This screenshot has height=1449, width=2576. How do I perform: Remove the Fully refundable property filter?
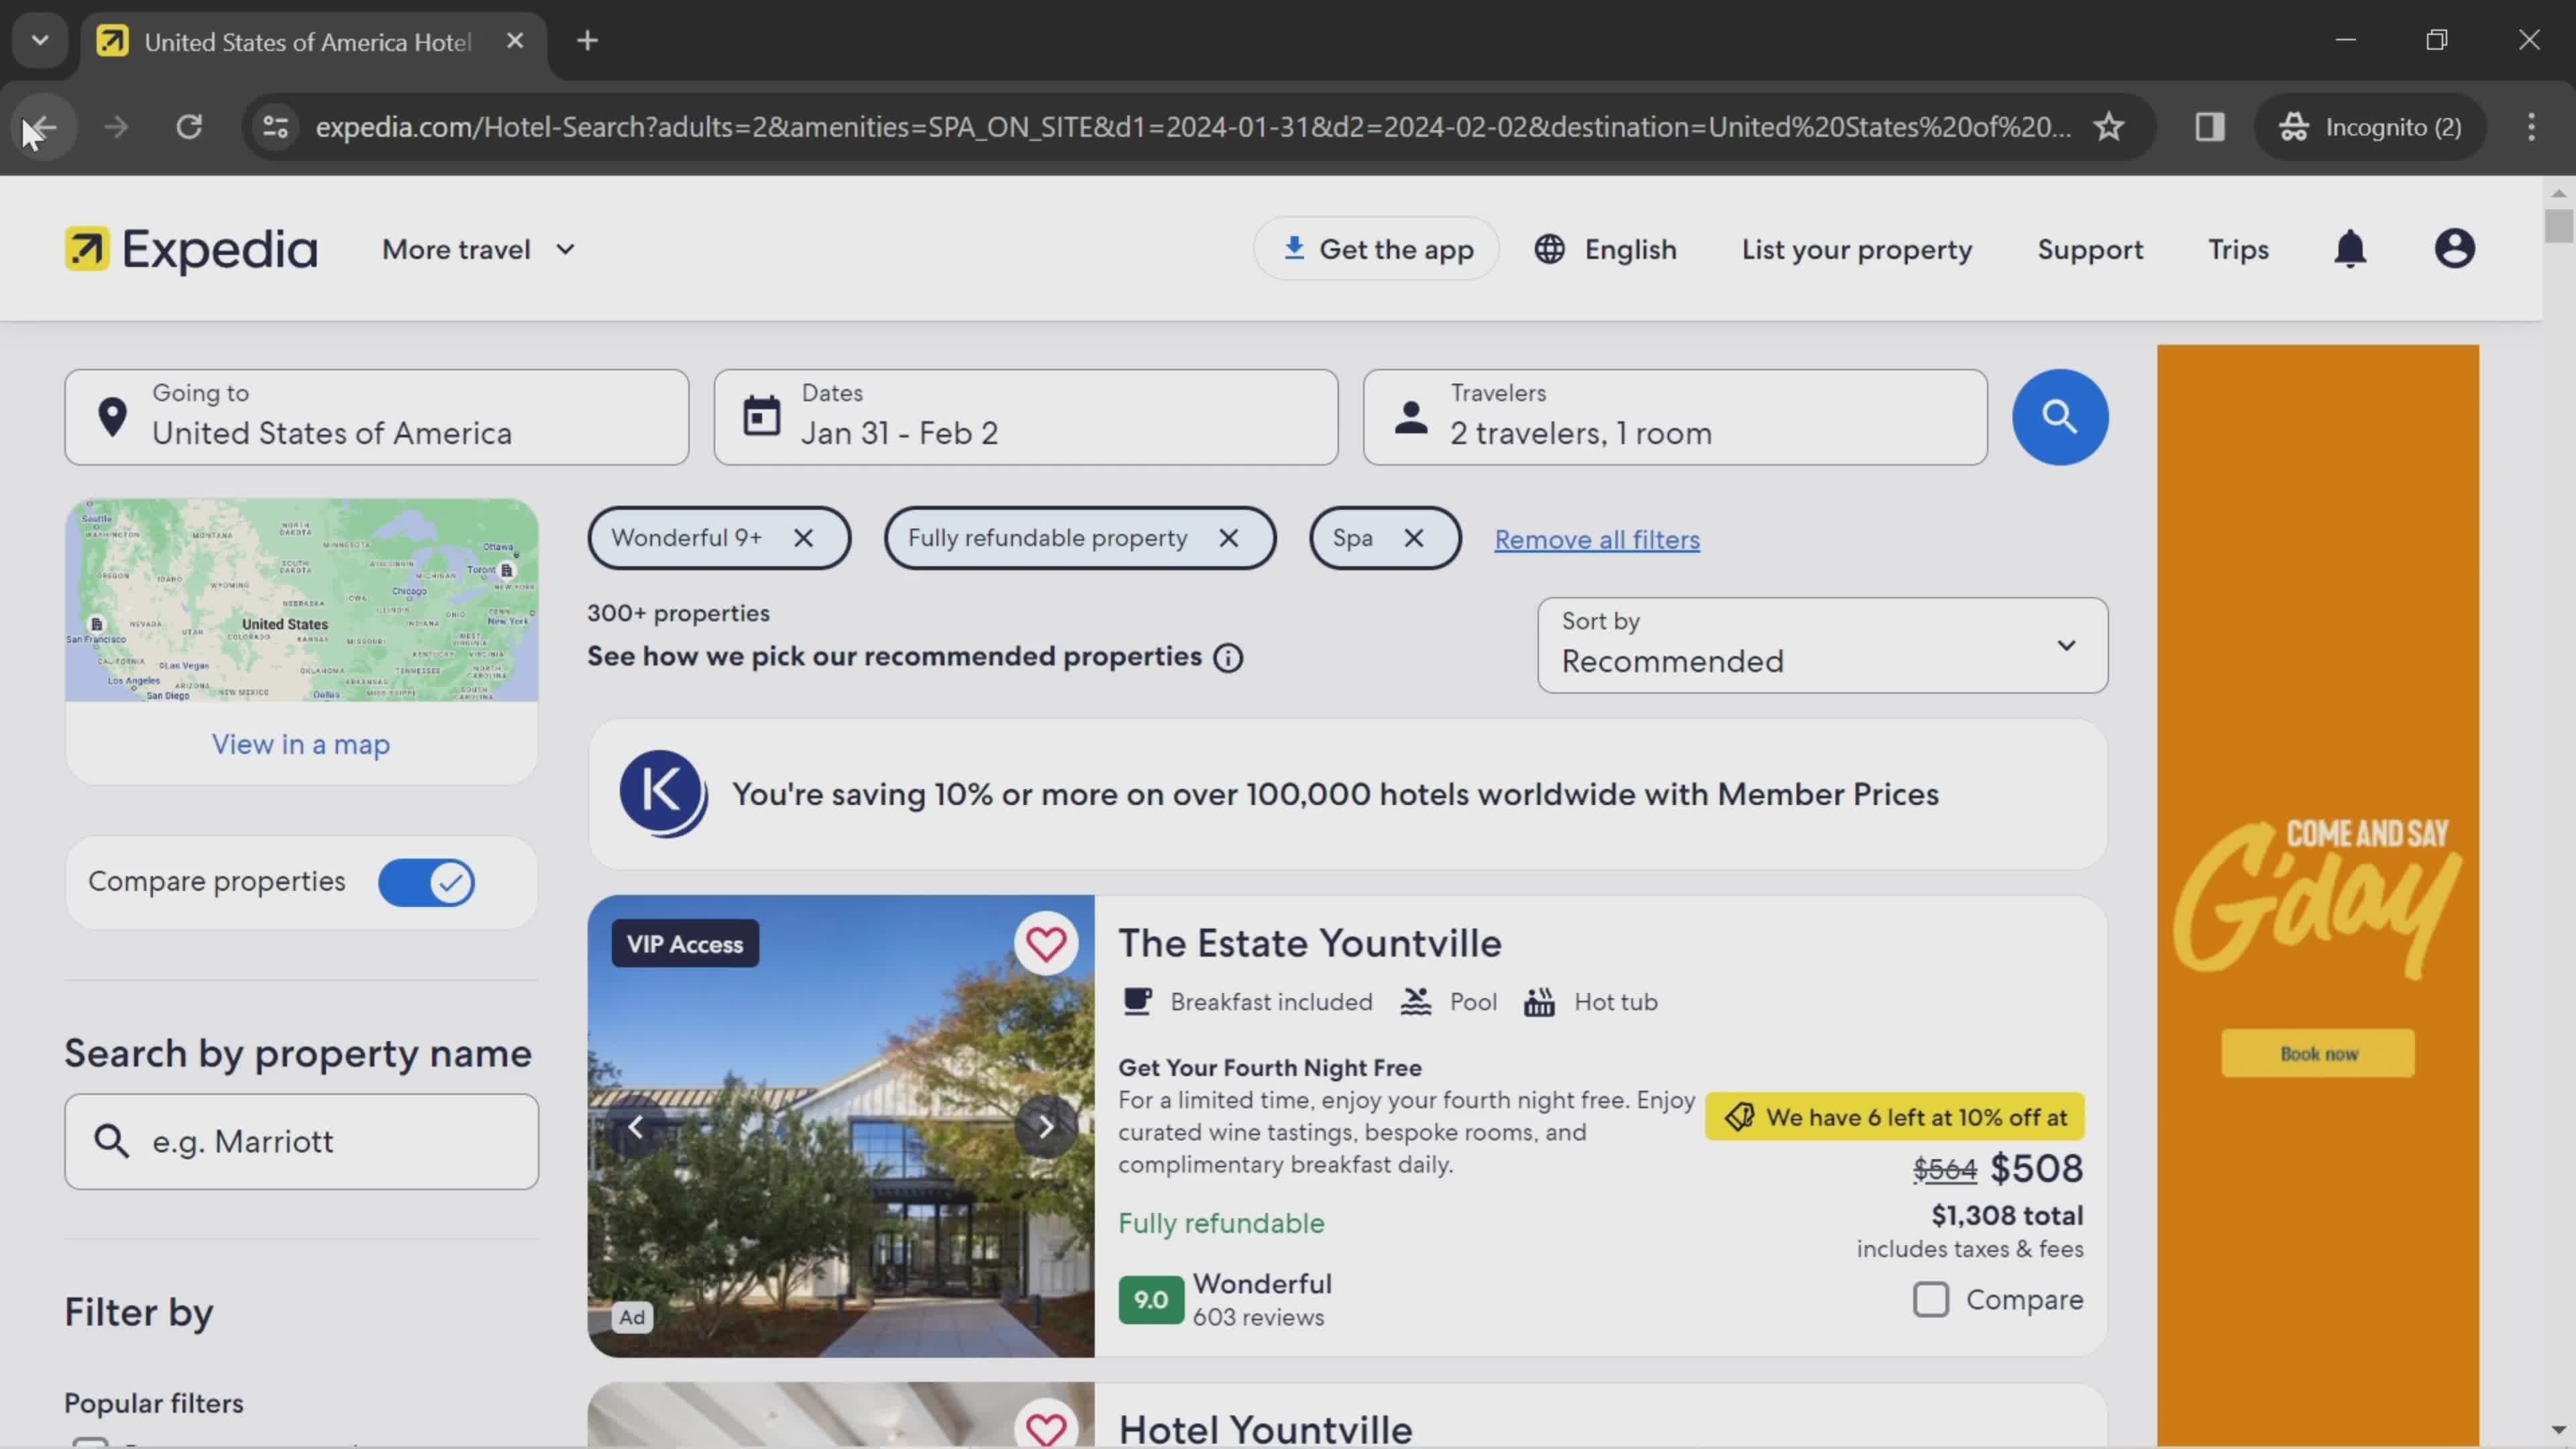tap(1228, 538)
